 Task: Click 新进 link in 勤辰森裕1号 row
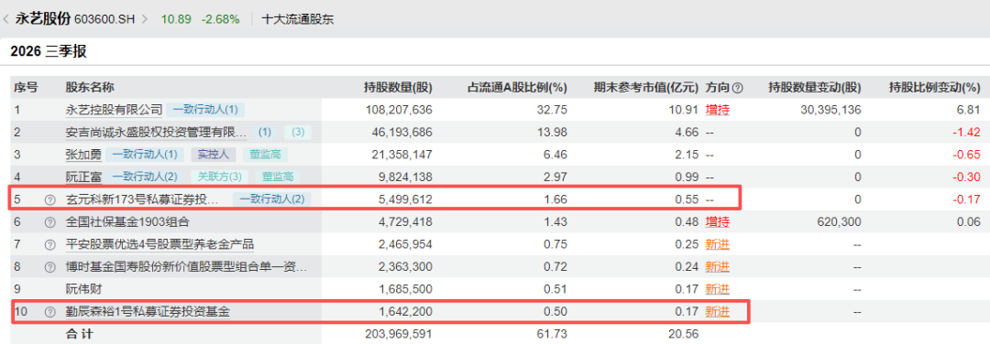pyautogui.click(x=717, y=312)
